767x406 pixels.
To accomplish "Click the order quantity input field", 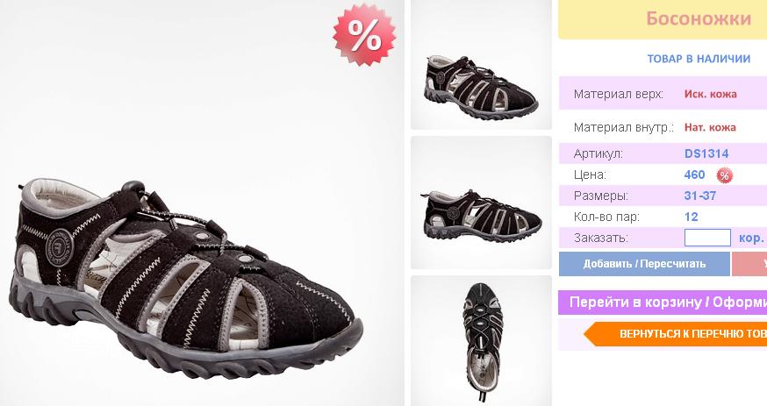I will click(x=707, y=238).
